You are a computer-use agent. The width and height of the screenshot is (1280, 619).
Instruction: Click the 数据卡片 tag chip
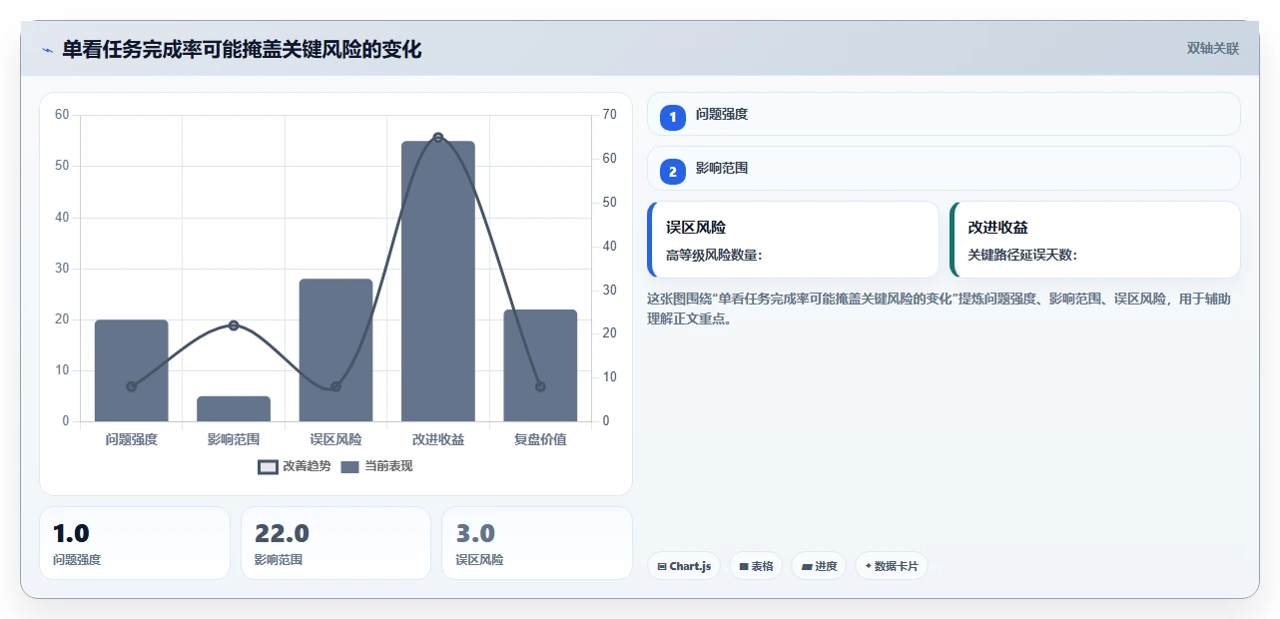click(892, 566)
